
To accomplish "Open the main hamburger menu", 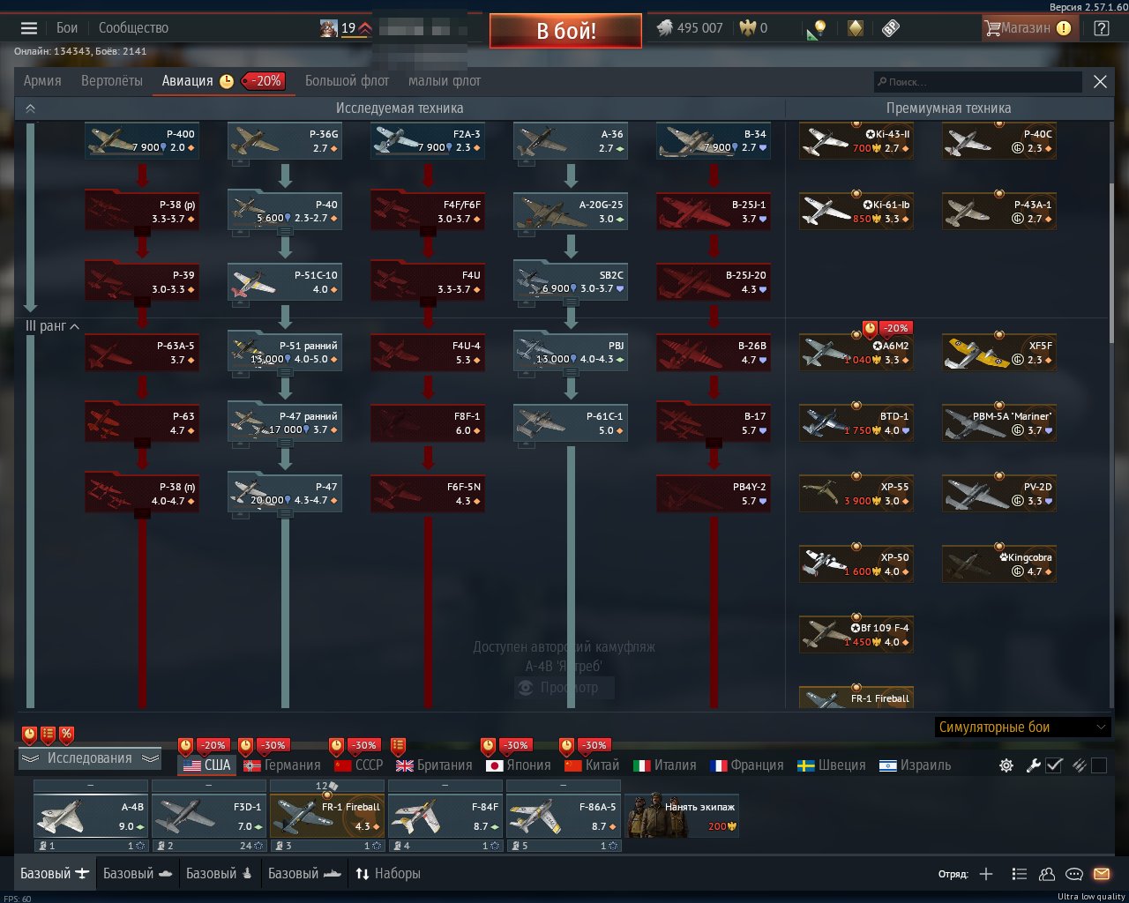I will click(29, 28).
